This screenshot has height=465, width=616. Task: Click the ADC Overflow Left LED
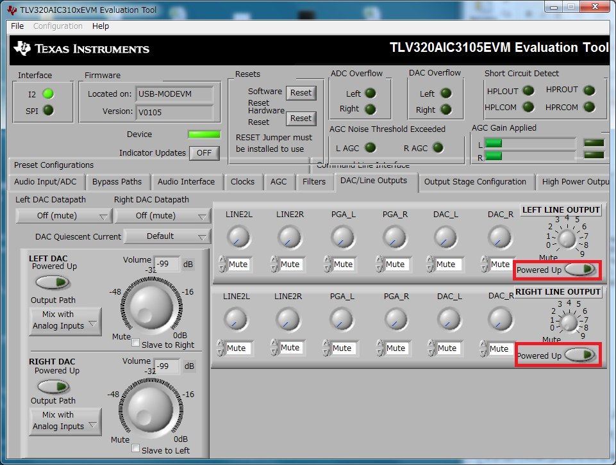[370, 94]
